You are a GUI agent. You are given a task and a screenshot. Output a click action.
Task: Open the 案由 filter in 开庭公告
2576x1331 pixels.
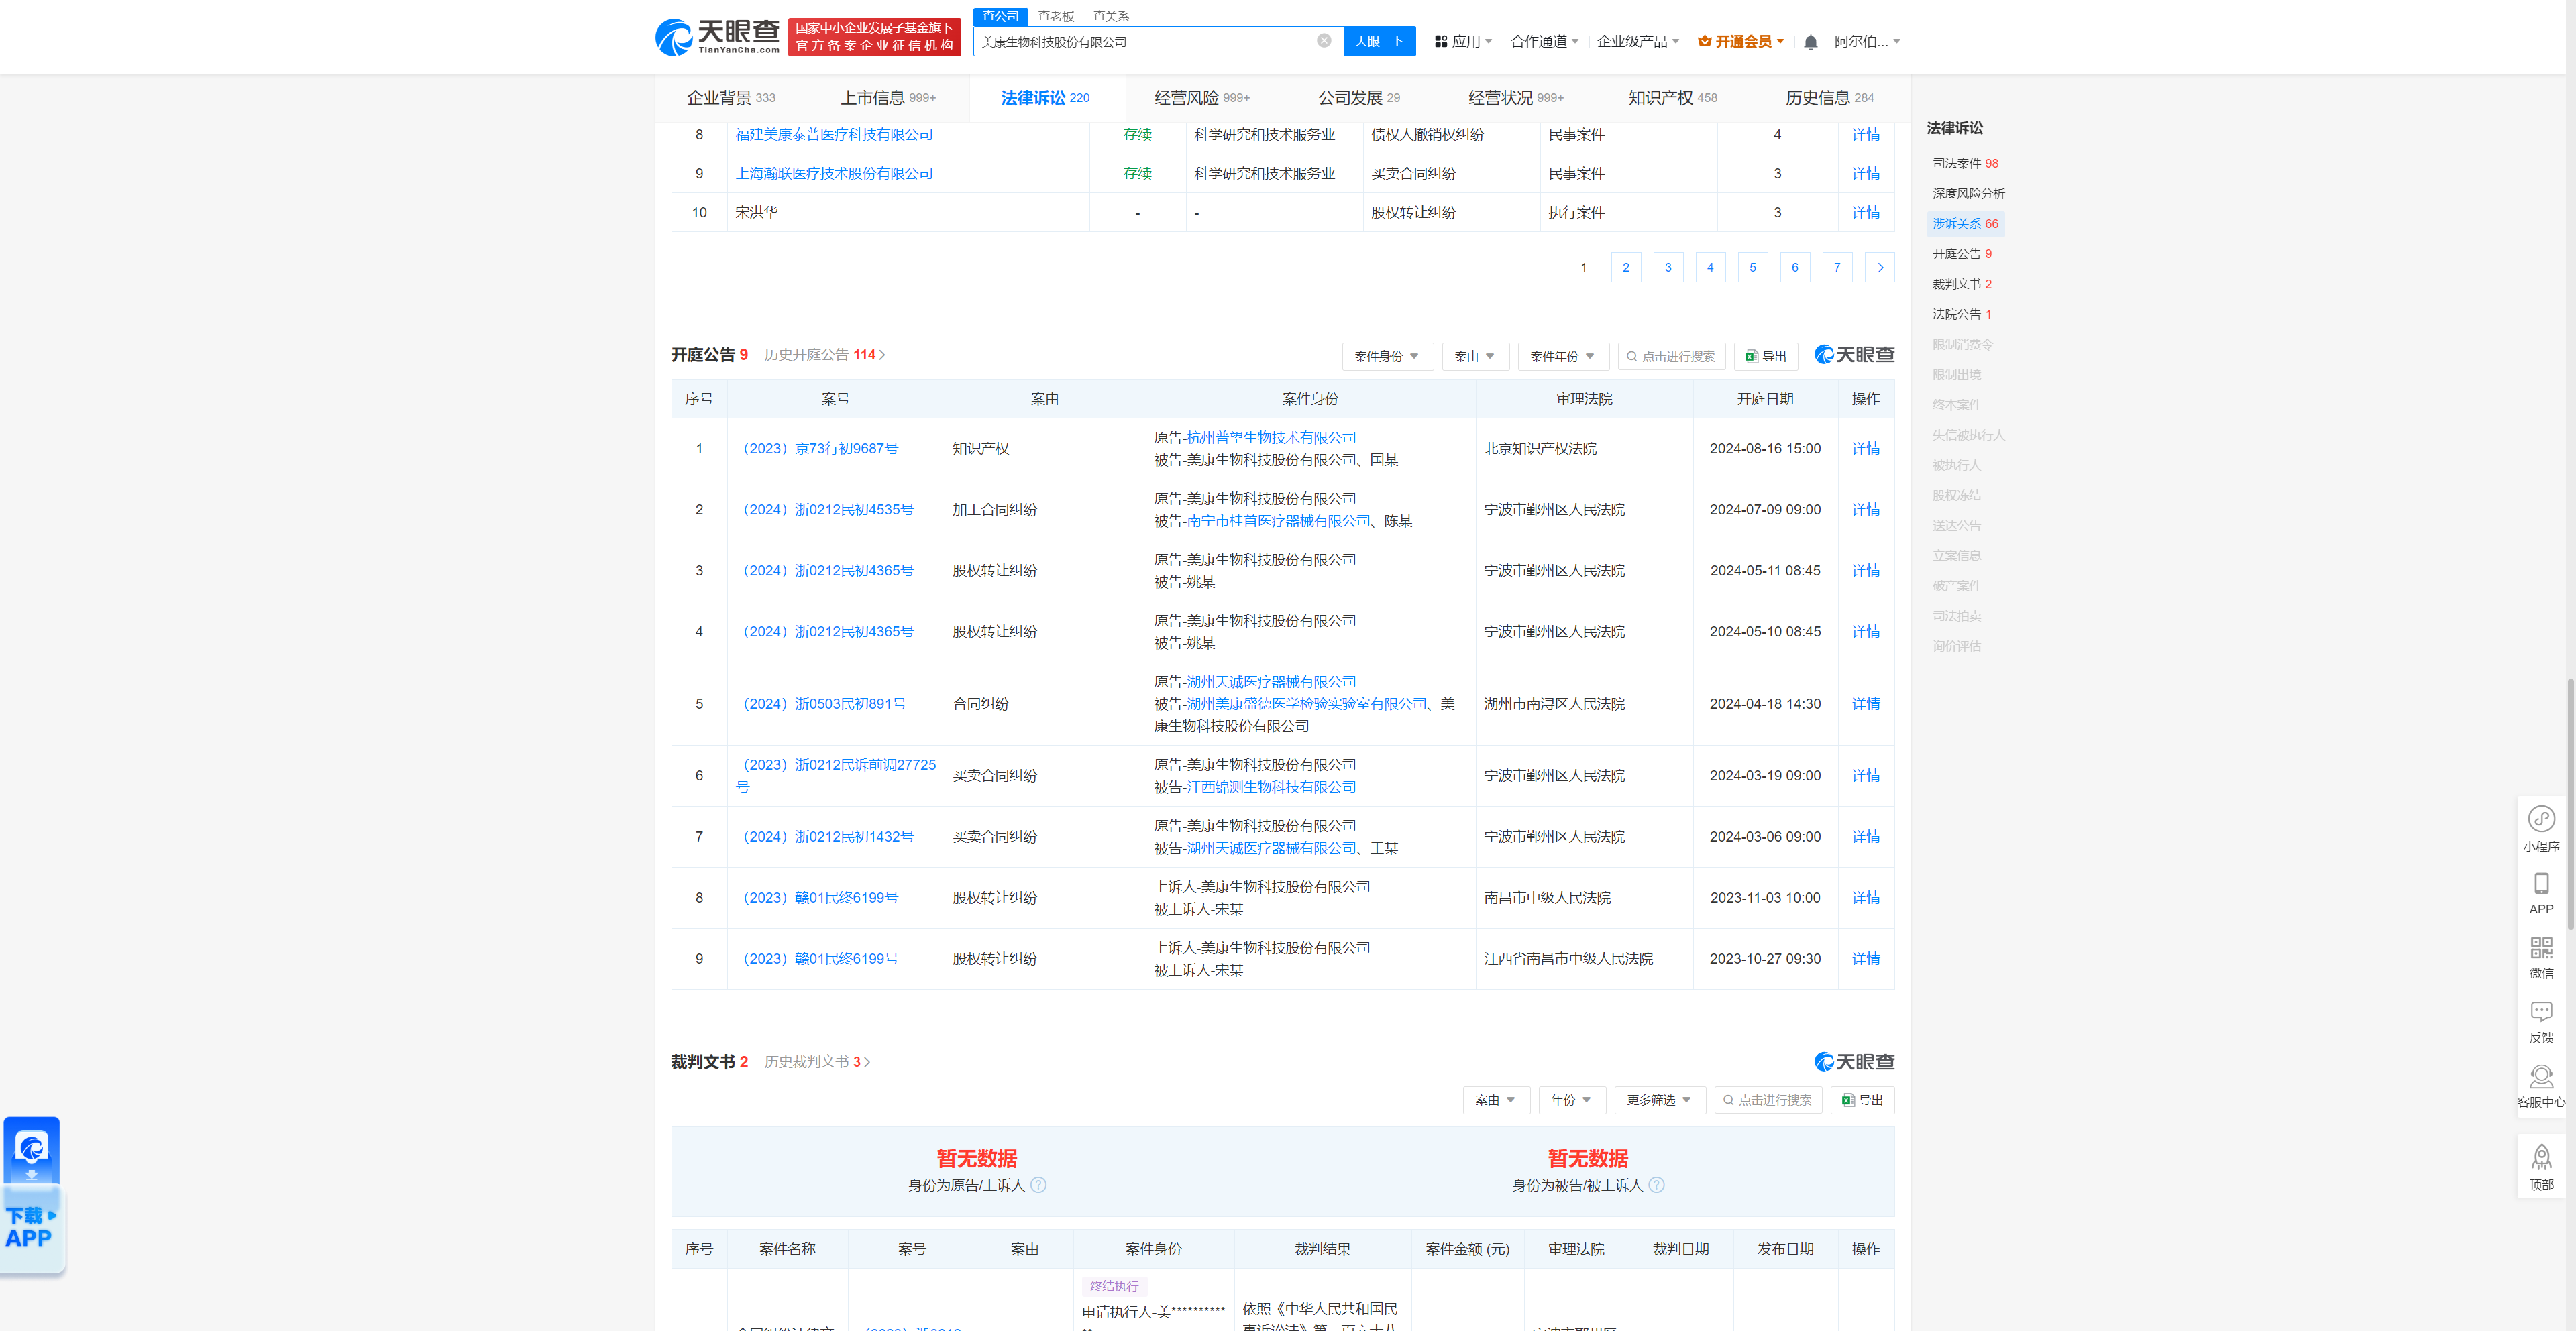click(x=1475, y=357)
